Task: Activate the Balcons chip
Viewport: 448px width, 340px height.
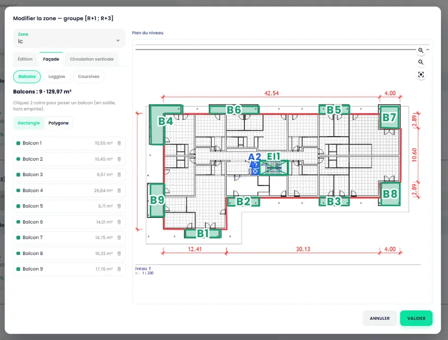Action: coord(27,77)
